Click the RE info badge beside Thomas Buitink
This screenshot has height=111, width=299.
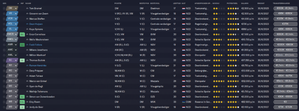22,60
